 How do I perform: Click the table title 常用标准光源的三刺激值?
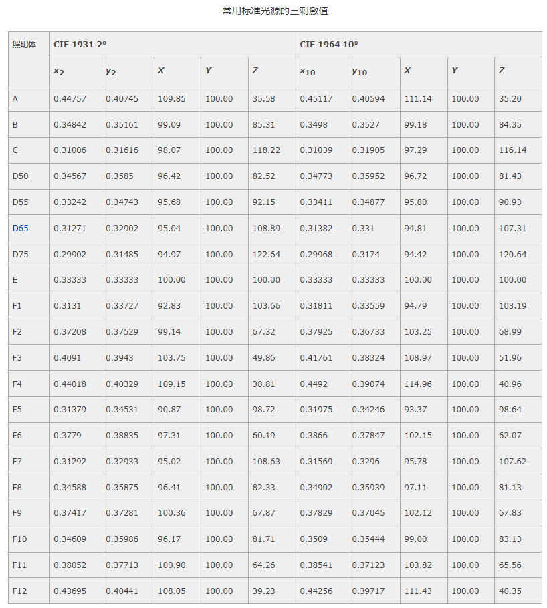point(276,11)
